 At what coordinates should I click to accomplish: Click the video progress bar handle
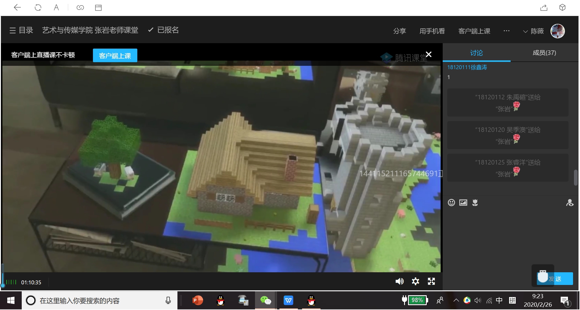coord(3,285)
